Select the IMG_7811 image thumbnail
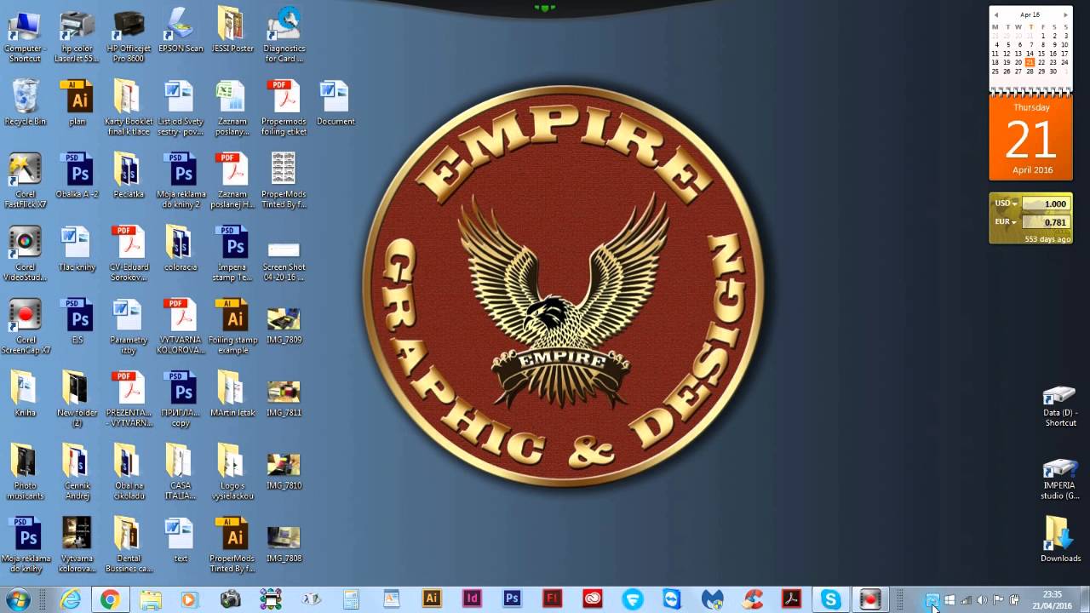Viewport: 1090px width, 613px height. tap(284, 398)
